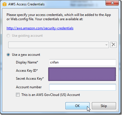Viewport: 122px width, 115px height.
Task: Click the resize grip in dialog corner
Action: (x=117, y=110)
